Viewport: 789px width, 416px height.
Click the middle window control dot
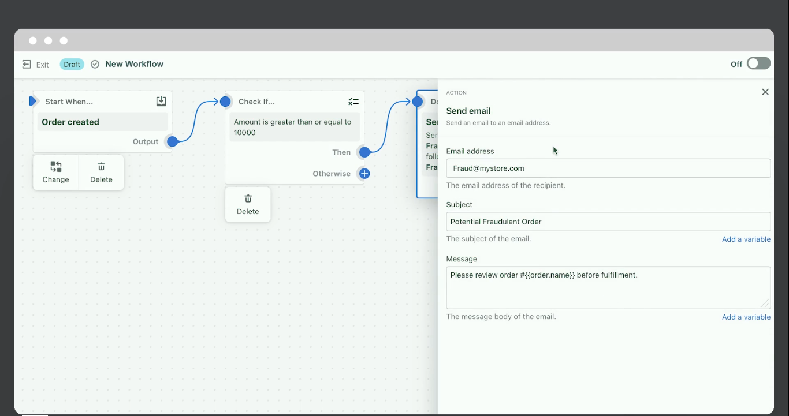pyautogui.click(x=48, y=40)
